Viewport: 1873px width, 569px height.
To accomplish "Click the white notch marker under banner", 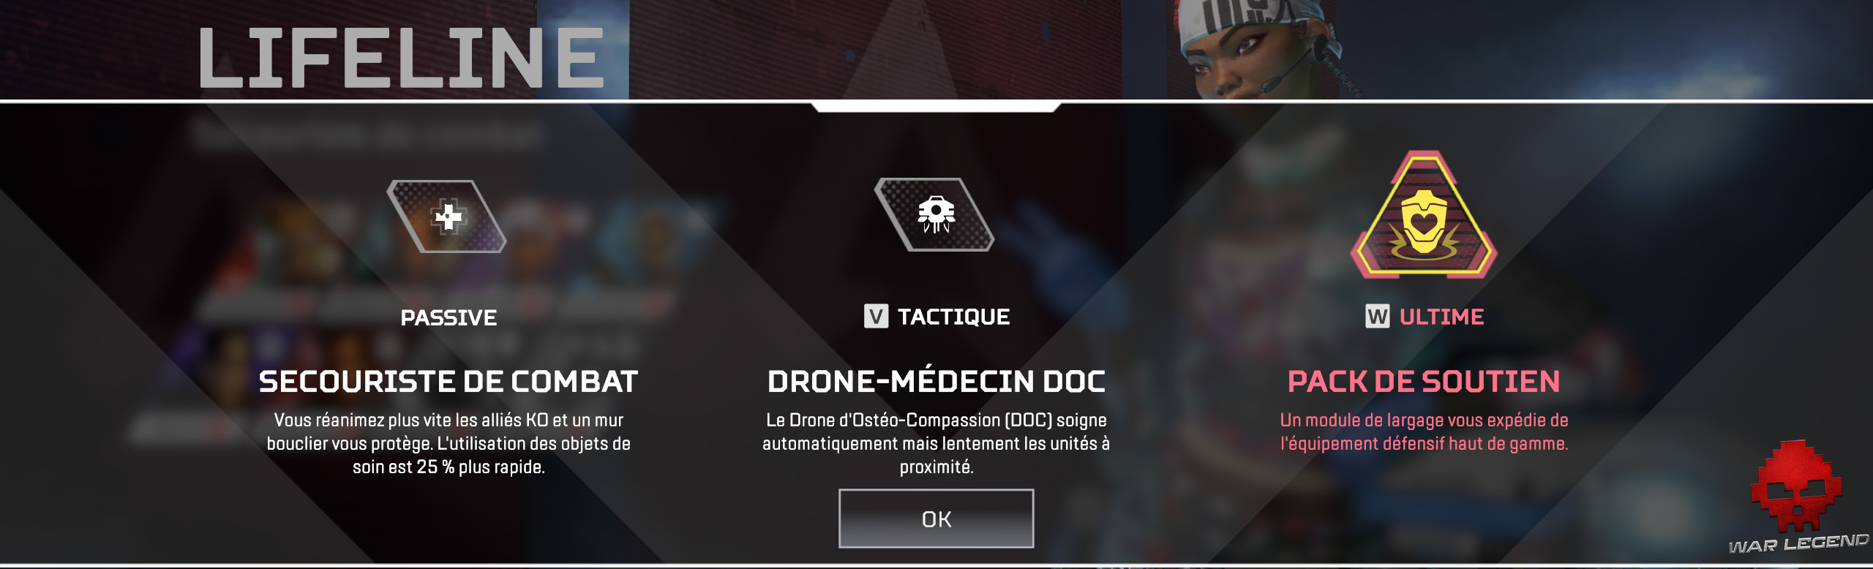I will [936, 107].
